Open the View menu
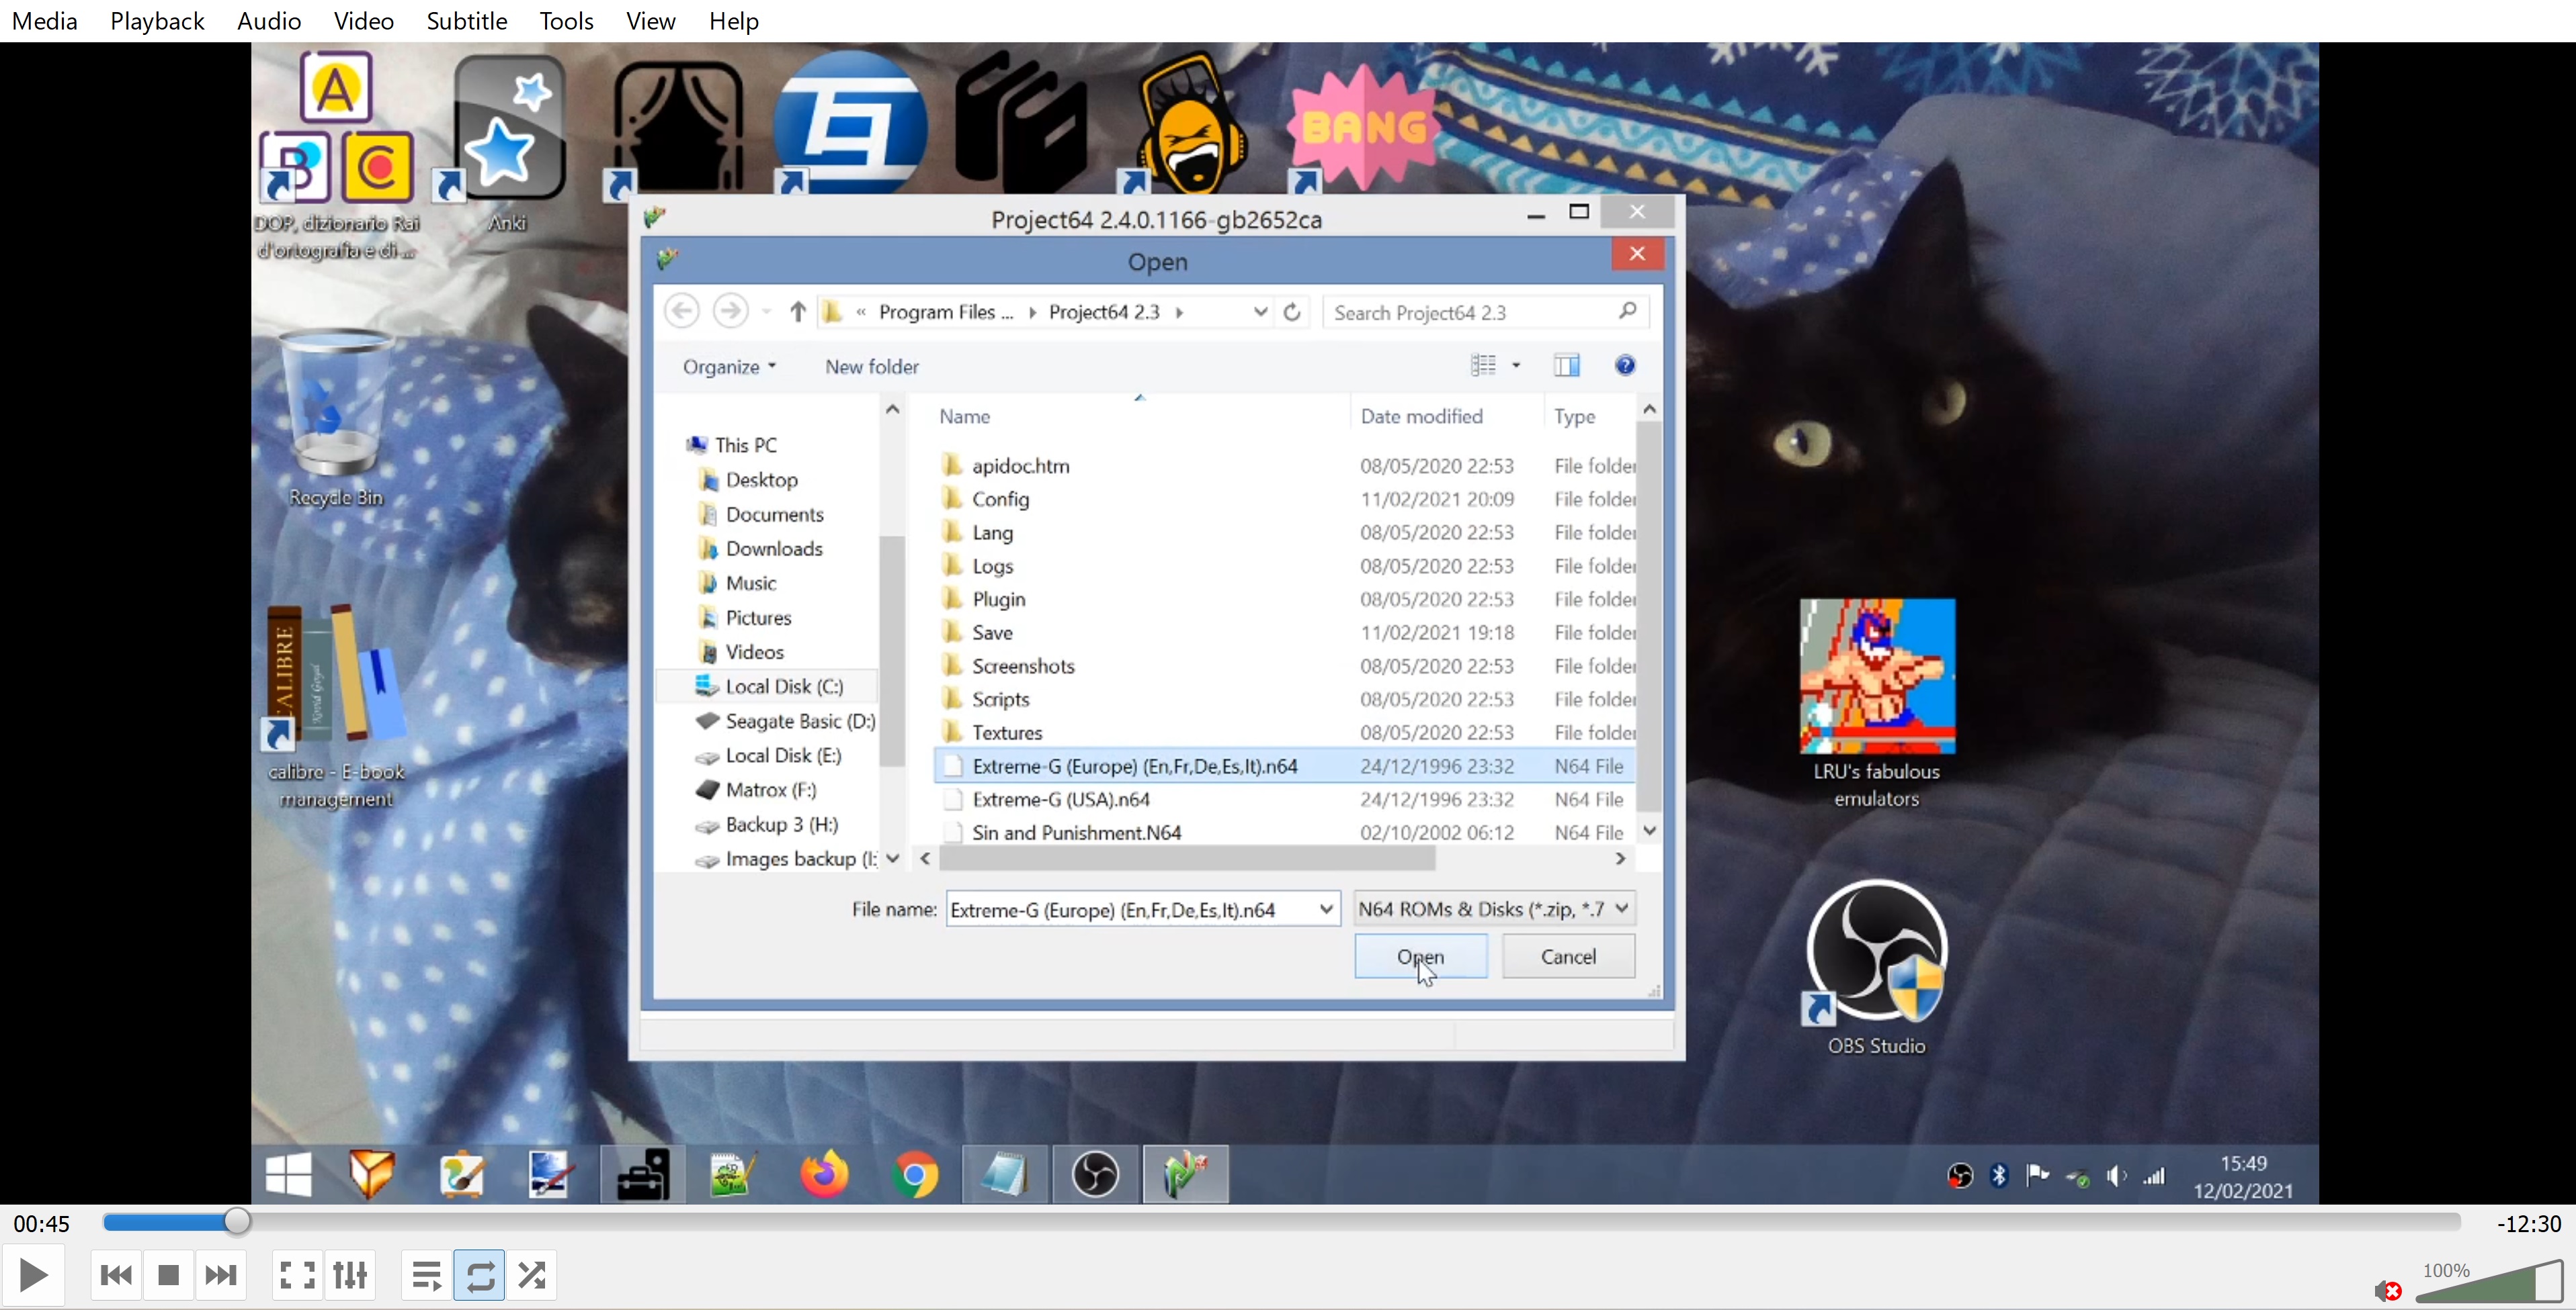The image size is (2576, 1310). pyautogui.click(x=650, y=21)
